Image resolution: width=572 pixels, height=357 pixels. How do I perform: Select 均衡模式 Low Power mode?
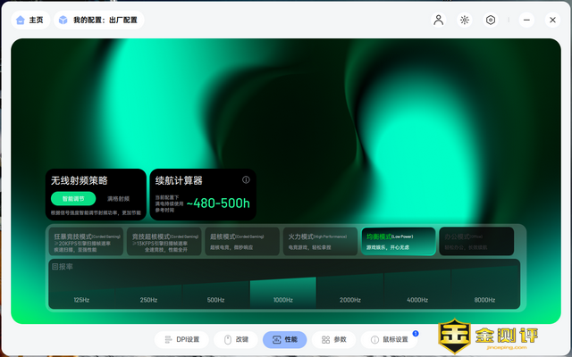(399, 242)
